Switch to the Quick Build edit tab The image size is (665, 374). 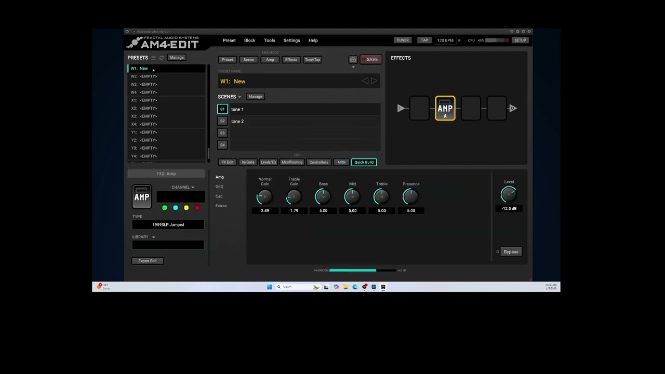[364, 163]
